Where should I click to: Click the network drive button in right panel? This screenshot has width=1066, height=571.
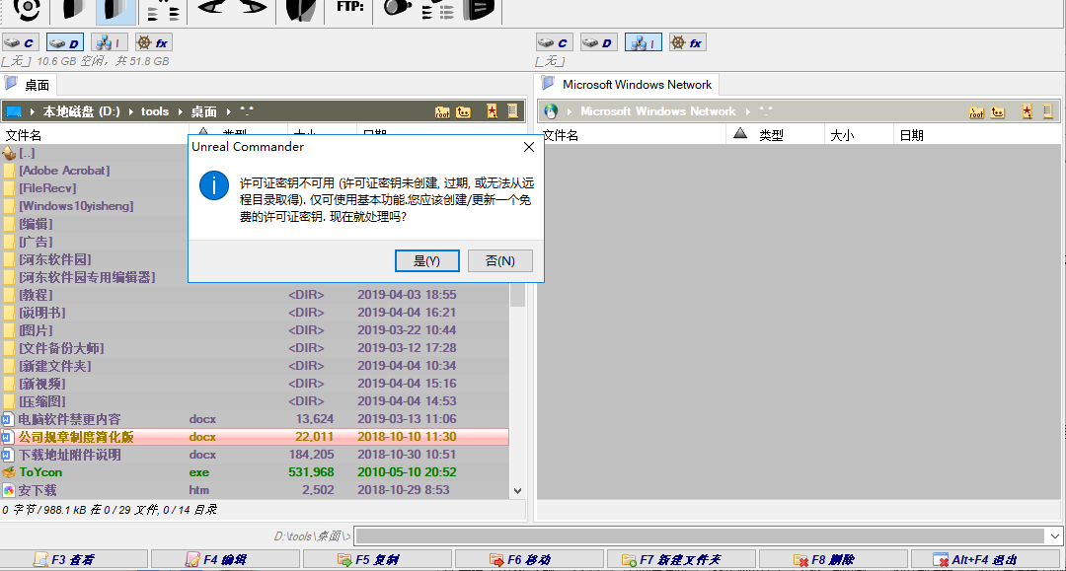point(644,42)
